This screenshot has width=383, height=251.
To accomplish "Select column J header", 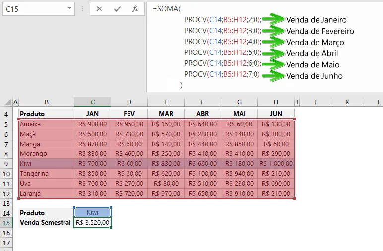I will coord(315,102).
